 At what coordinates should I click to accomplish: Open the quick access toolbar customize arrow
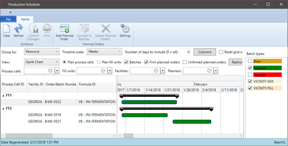click(x=11, y=13)
